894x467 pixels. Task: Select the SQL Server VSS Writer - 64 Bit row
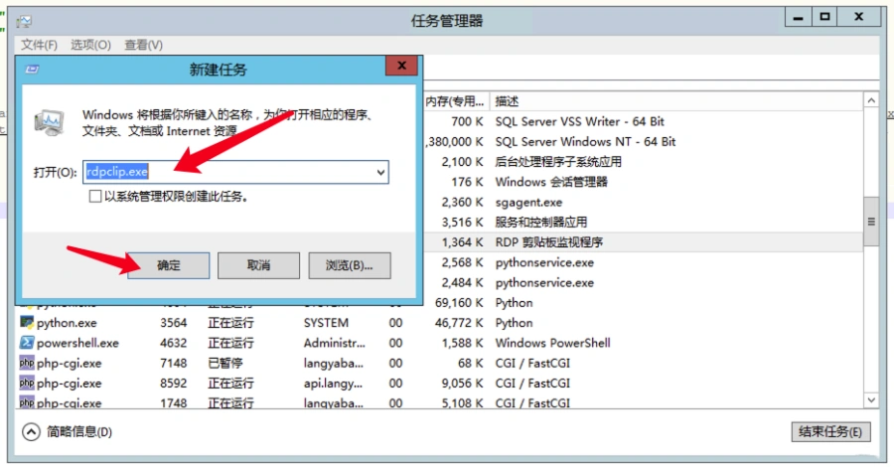(643, 121)
